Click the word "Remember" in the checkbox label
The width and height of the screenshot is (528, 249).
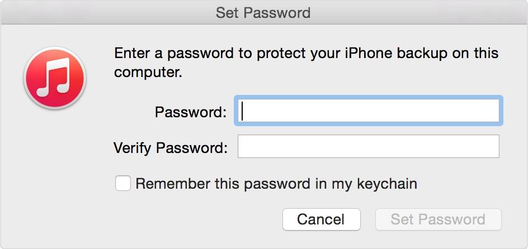point(173,184)
